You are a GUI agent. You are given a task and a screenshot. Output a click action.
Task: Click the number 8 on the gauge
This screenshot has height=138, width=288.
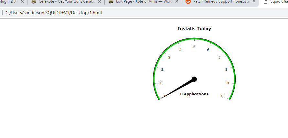tap(226, 69)
